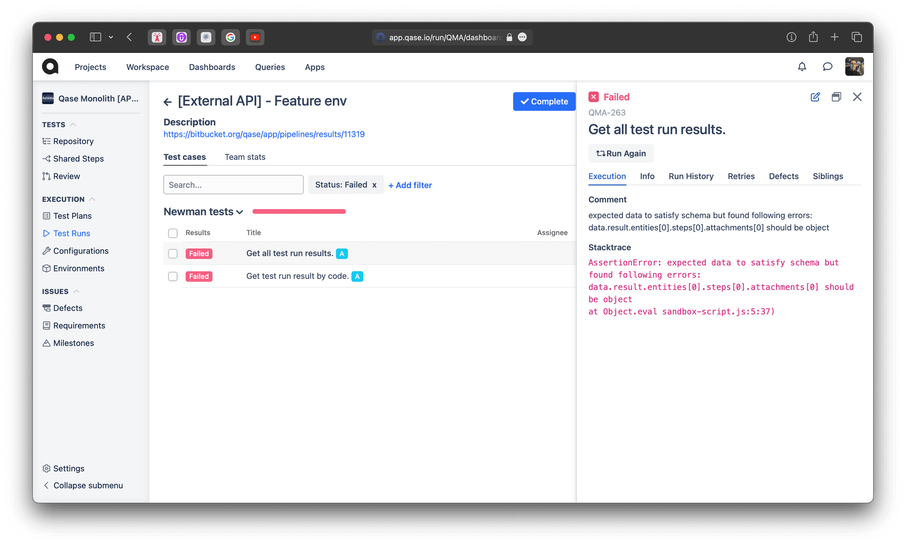Collapse the EXECUTION sidebar section
Viewport: 906px width, 546px height.
(x=92, y=199)
